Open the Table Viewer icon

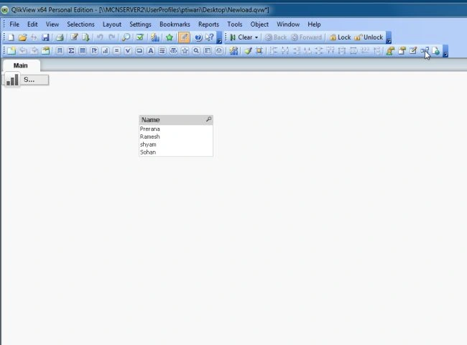[425, 51]
